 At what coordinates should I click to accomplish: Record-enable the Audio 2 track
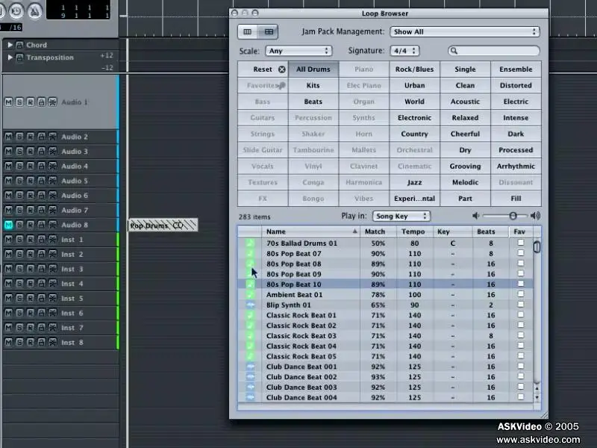coord(31,137)
